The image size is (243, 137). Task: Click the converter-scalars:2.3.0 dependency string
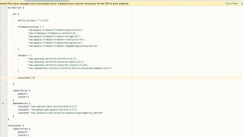(58, 65)
